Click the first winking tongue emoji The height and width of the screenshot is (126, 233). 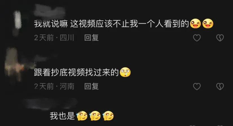[195, 24]
